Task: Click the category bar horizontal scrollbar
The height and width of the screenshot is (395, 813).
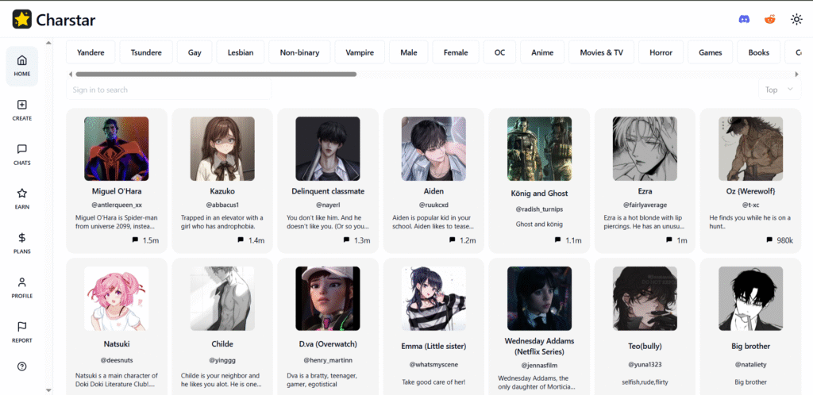Action: point(216,74)
